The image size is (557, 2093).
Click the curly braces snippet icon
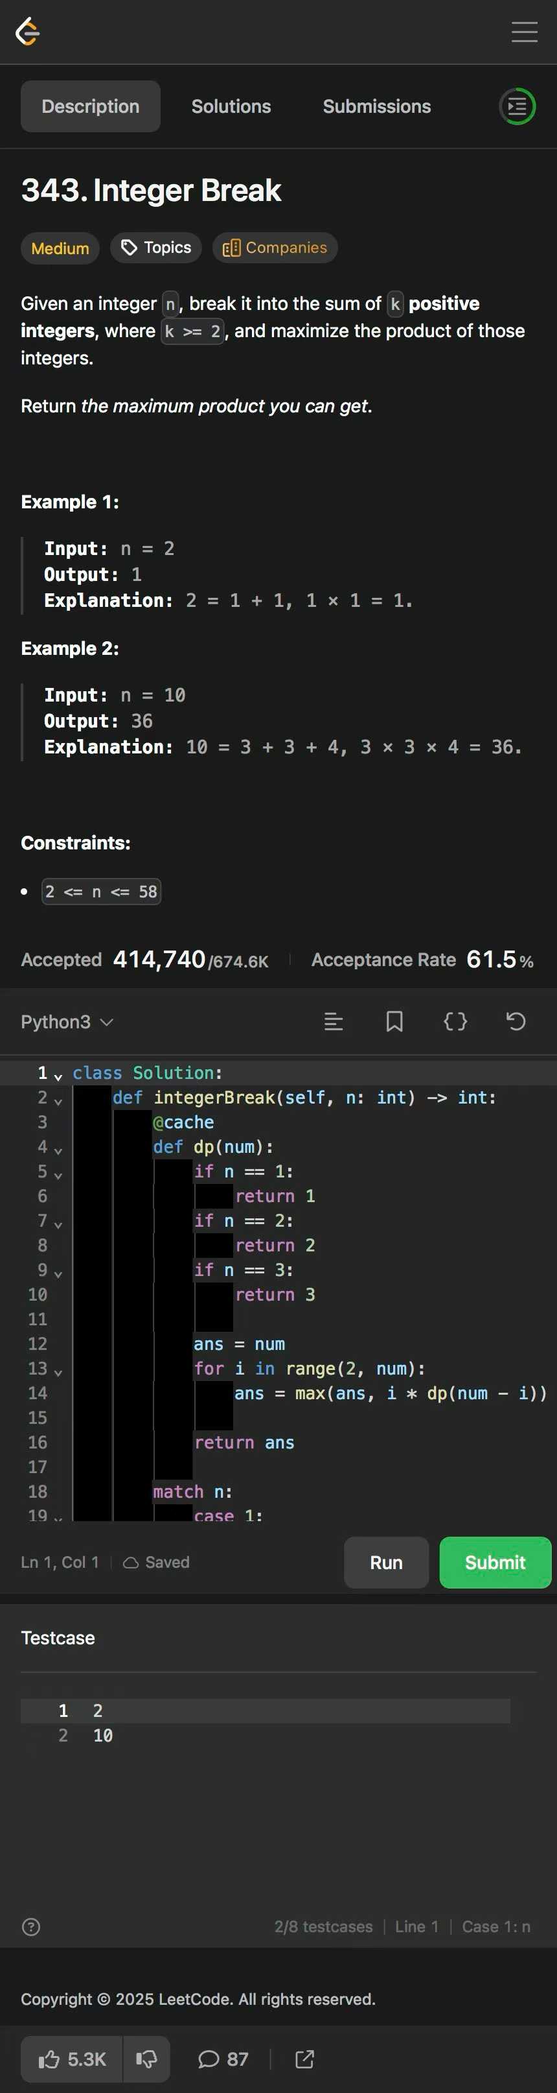click(455, 1021)
